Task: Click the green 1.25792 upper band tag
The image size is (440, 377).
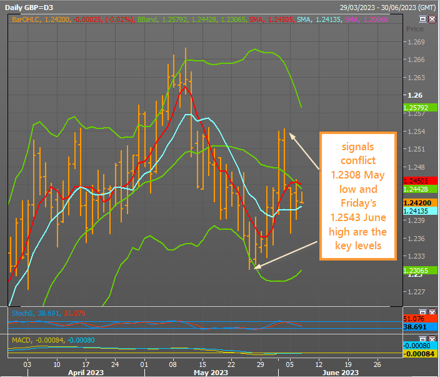Action: 415,108
